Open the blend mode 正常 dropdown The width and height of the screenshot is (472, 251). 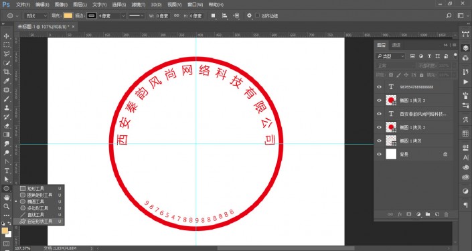coord(396,66)
